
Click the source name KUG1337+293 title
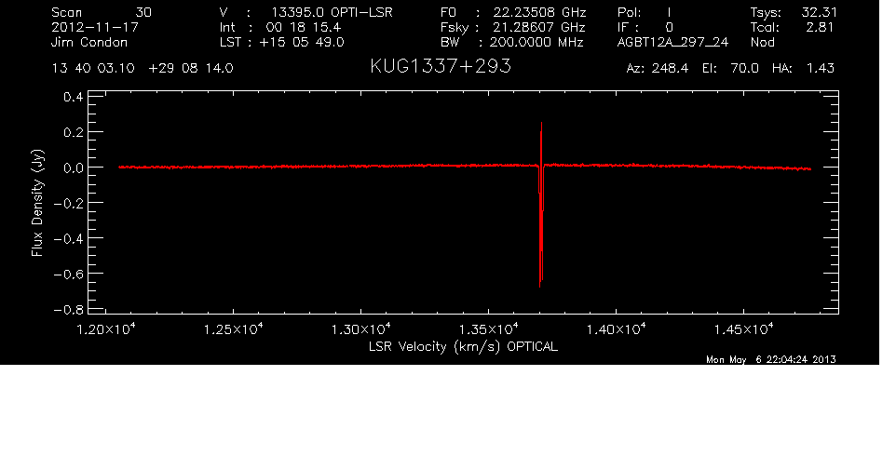coord(441,67)
